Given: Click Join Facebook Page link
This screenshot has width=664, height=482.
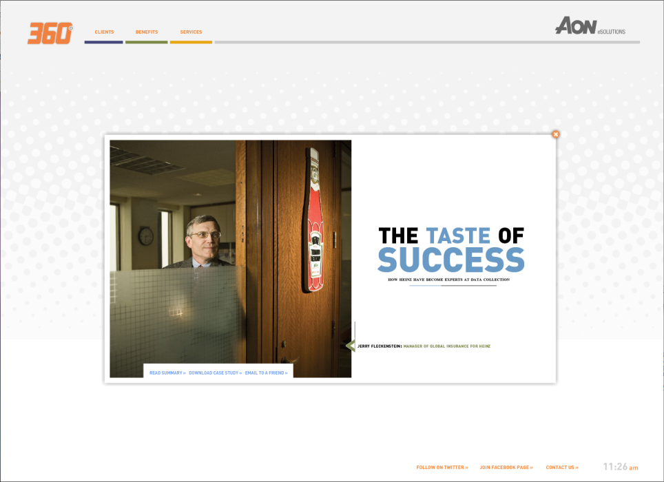Looking at the screenshot, I should click(506, 468).
